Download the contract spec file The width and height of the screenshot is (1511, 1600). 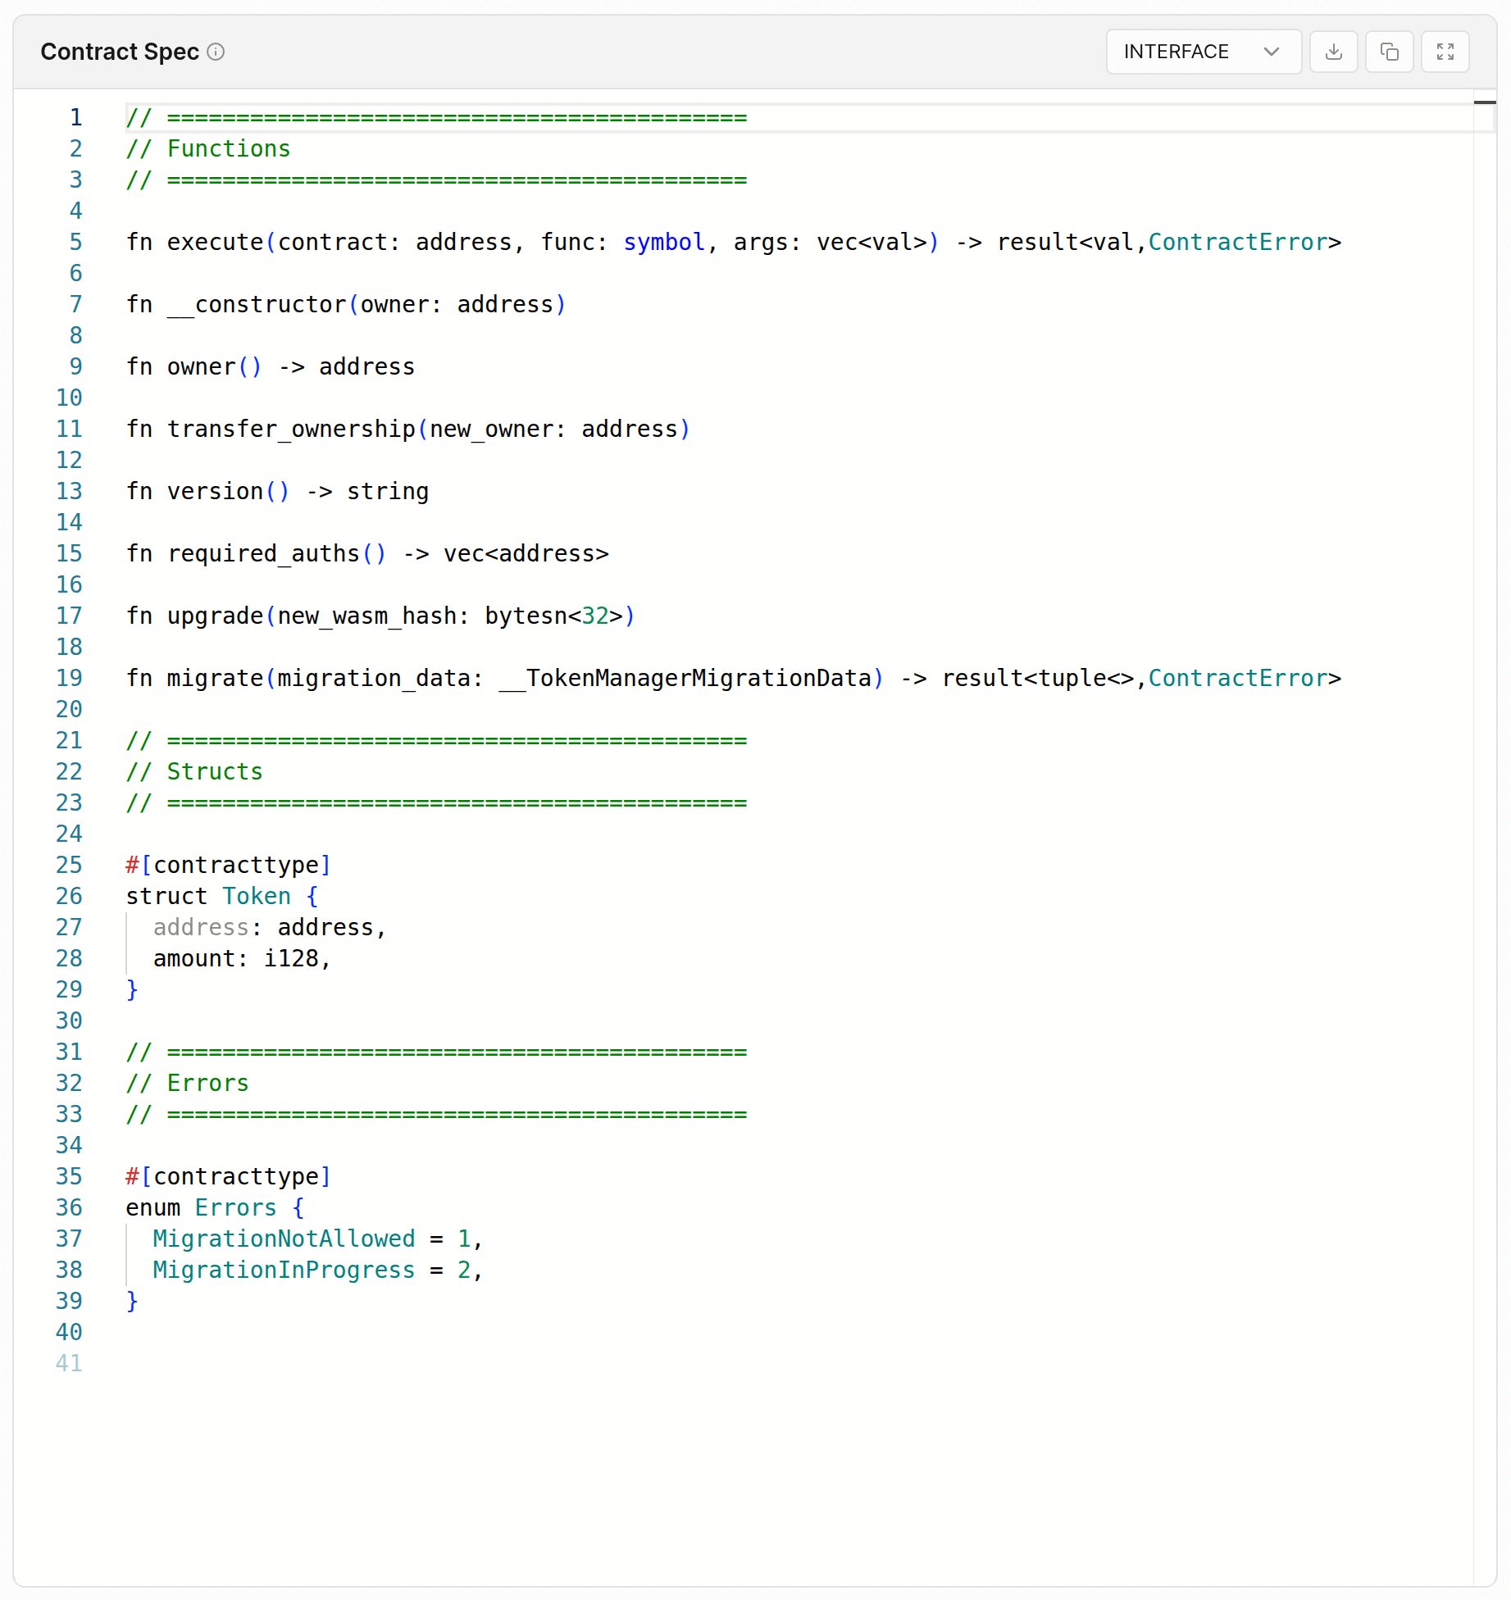coord(1333,52)
